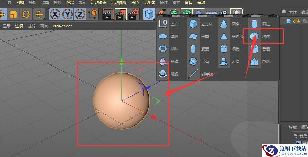Open the cube primitives dropdown button

[149, 15]
